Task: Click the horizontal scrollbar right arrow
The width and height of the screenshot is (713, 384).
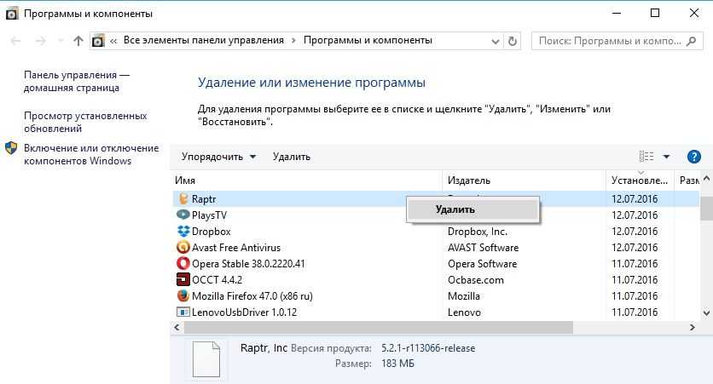Action: [x=693, y=327]
